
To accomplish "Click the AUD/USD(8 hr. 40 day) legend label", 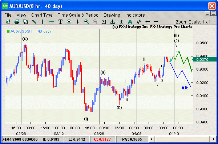I will (31, 31).
